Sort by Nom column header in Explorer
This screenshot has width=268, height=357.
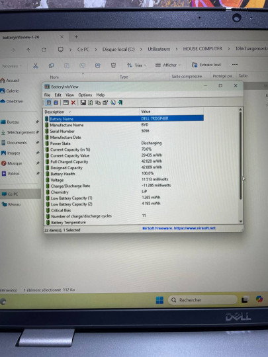coord(83,77)
